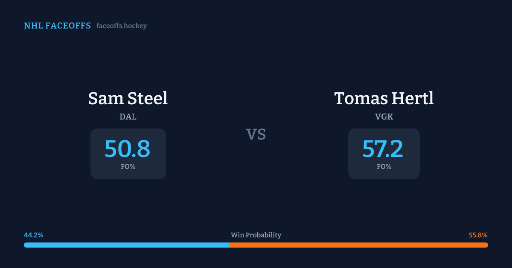Click the DAL team abbreviation
This screenshot has height=268, width=512.
[128, 117]
